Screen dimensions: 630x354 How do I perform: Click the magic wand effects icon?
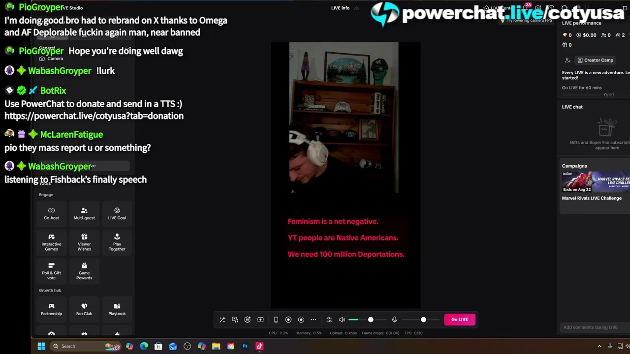coord(222,320)
